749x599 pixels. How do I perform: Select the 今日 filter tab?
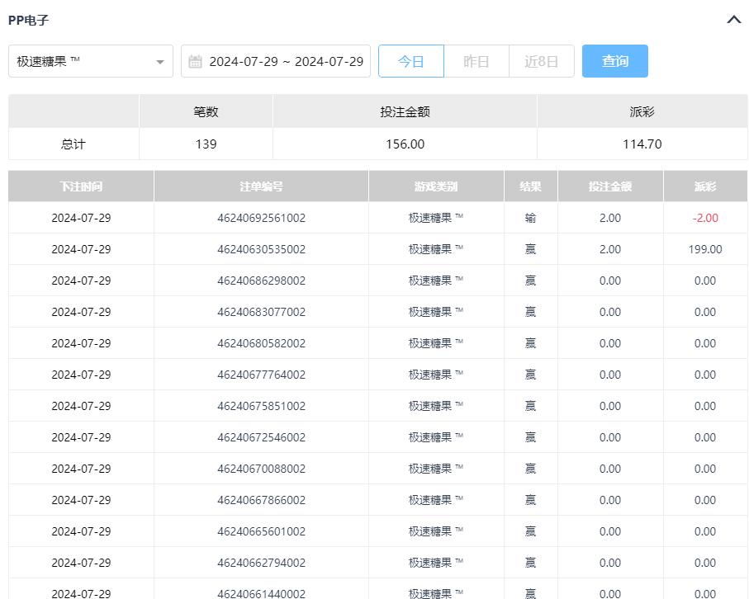(x=411, y=61)
